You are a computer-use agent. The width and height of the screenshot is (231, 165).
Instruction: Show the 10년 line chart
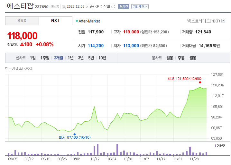(102, 58)
